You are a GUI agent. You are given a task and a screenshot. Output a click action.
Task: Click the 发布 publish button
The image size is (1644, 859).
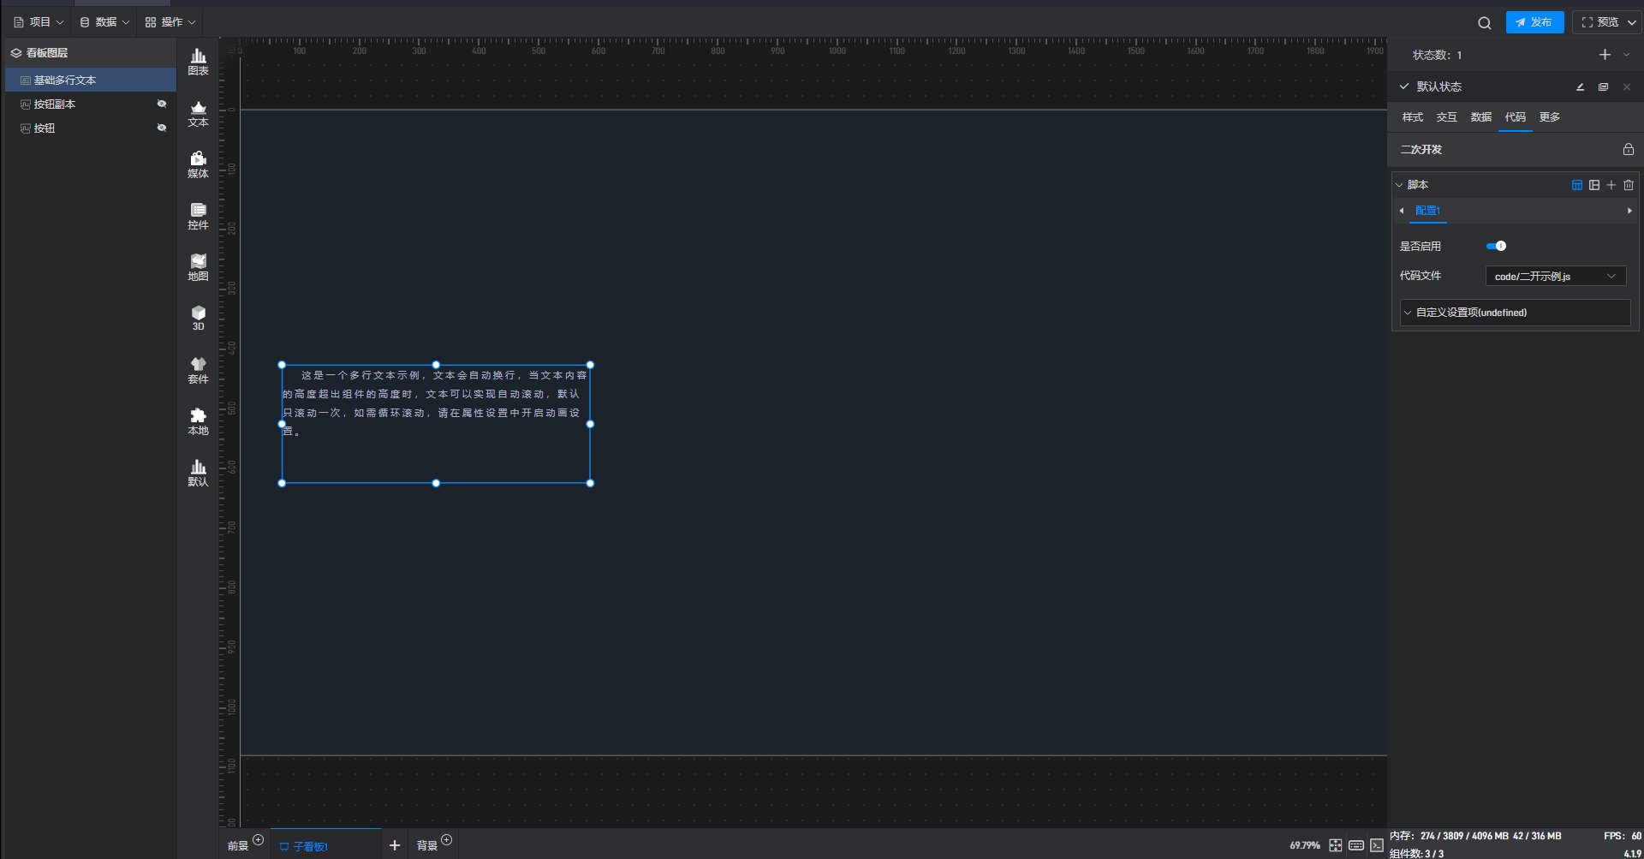click(x=1534, y=22)
